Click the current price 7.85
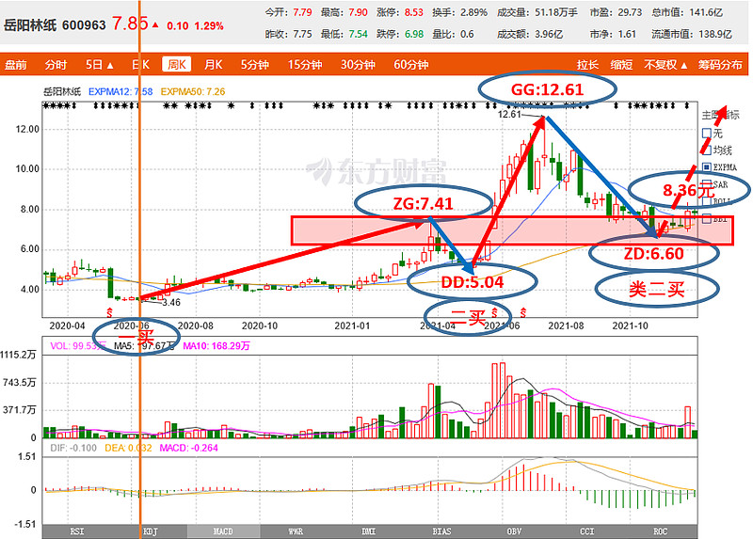 click(130, 23)
